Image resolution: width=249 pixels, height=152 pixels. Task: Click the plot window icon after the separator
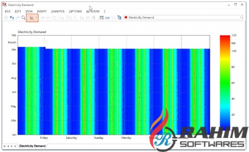102,18
